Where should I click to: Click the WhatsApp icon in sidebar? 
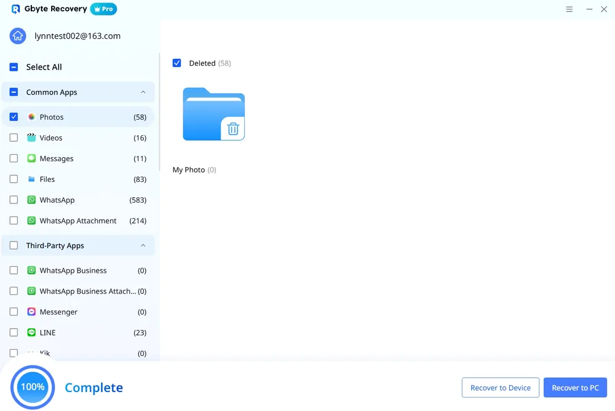point(31,200)
